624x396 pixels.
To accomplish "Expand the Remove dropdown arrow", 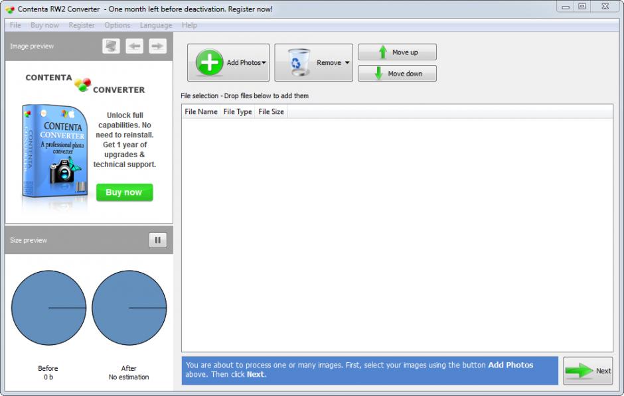I will tap(347, 63).
